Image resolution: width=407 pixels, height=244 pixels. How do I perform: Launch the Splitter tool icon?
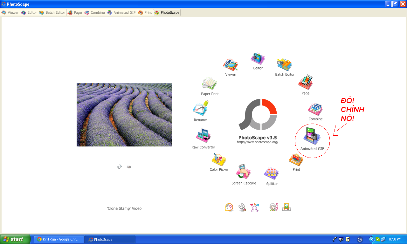[x=272, y=174]
